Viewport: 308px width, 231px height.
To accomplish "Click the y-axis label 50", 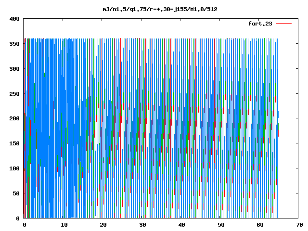I will pos(16,193).
